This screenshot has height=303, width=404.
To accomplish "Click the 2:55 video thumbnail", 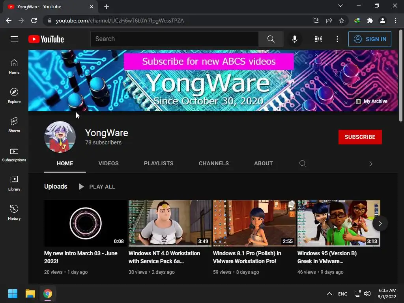I will [254, 223].
